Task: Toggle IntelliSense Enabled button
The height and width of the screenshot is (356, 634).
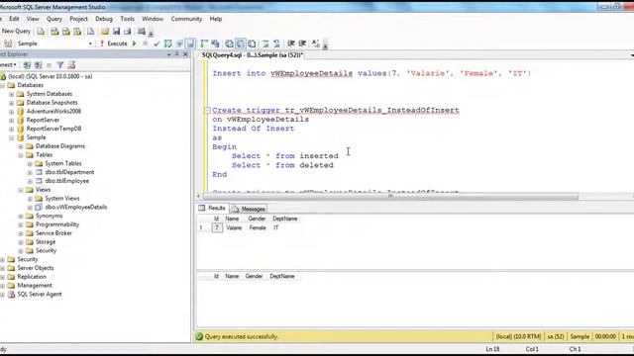Action: click(x=191, y=44)
